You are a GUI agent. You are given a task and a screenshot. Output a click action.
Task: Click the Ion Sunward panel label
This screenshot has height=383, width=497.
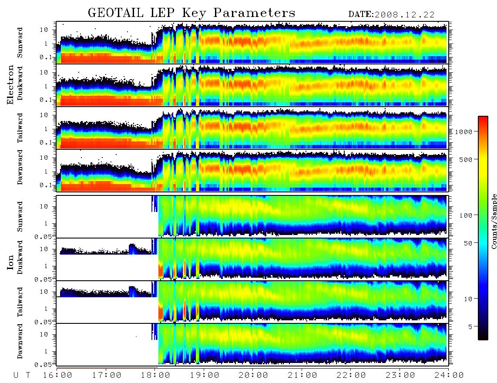click(20, 217)
